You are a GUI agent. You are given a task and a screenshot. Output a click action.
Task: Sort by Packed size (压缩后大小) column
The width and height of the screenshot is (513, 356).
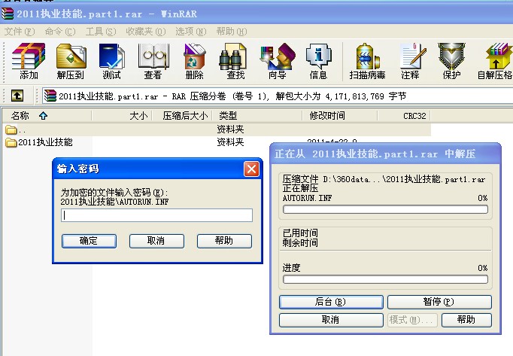click(182, 116)
